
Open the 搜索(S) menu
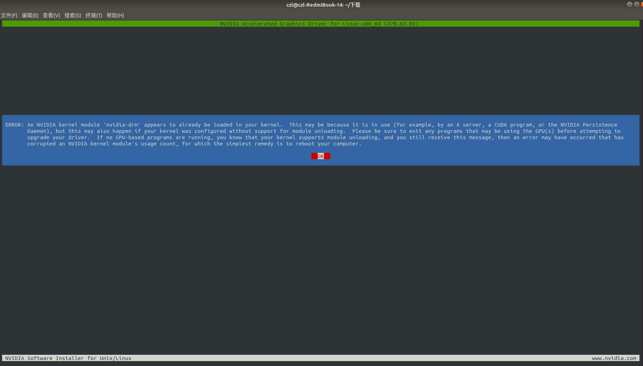tap(73, 15)
